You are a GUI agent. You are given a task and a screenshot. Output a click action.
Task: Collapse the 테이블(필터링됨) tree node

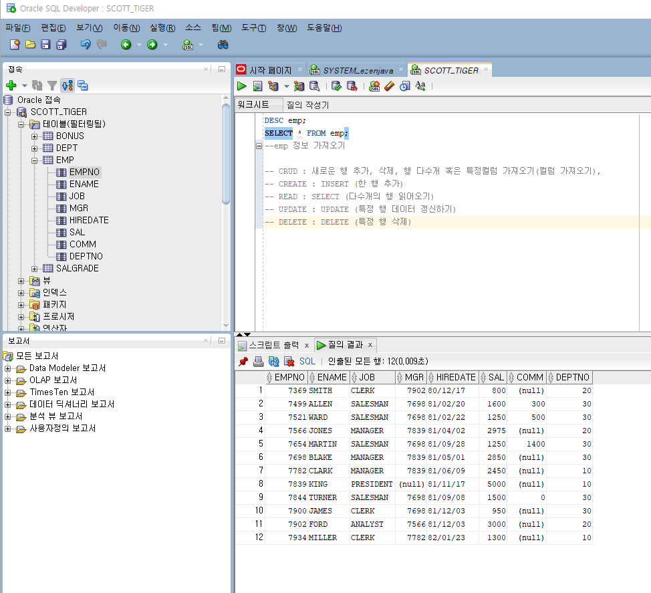21,124
